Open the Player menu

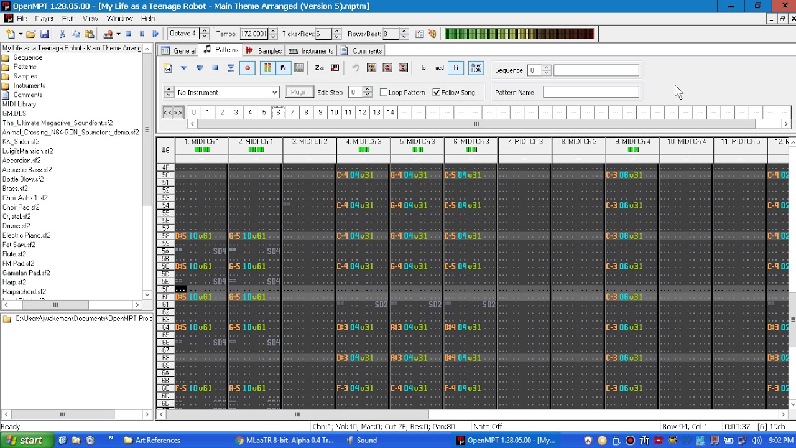(44, 19)
